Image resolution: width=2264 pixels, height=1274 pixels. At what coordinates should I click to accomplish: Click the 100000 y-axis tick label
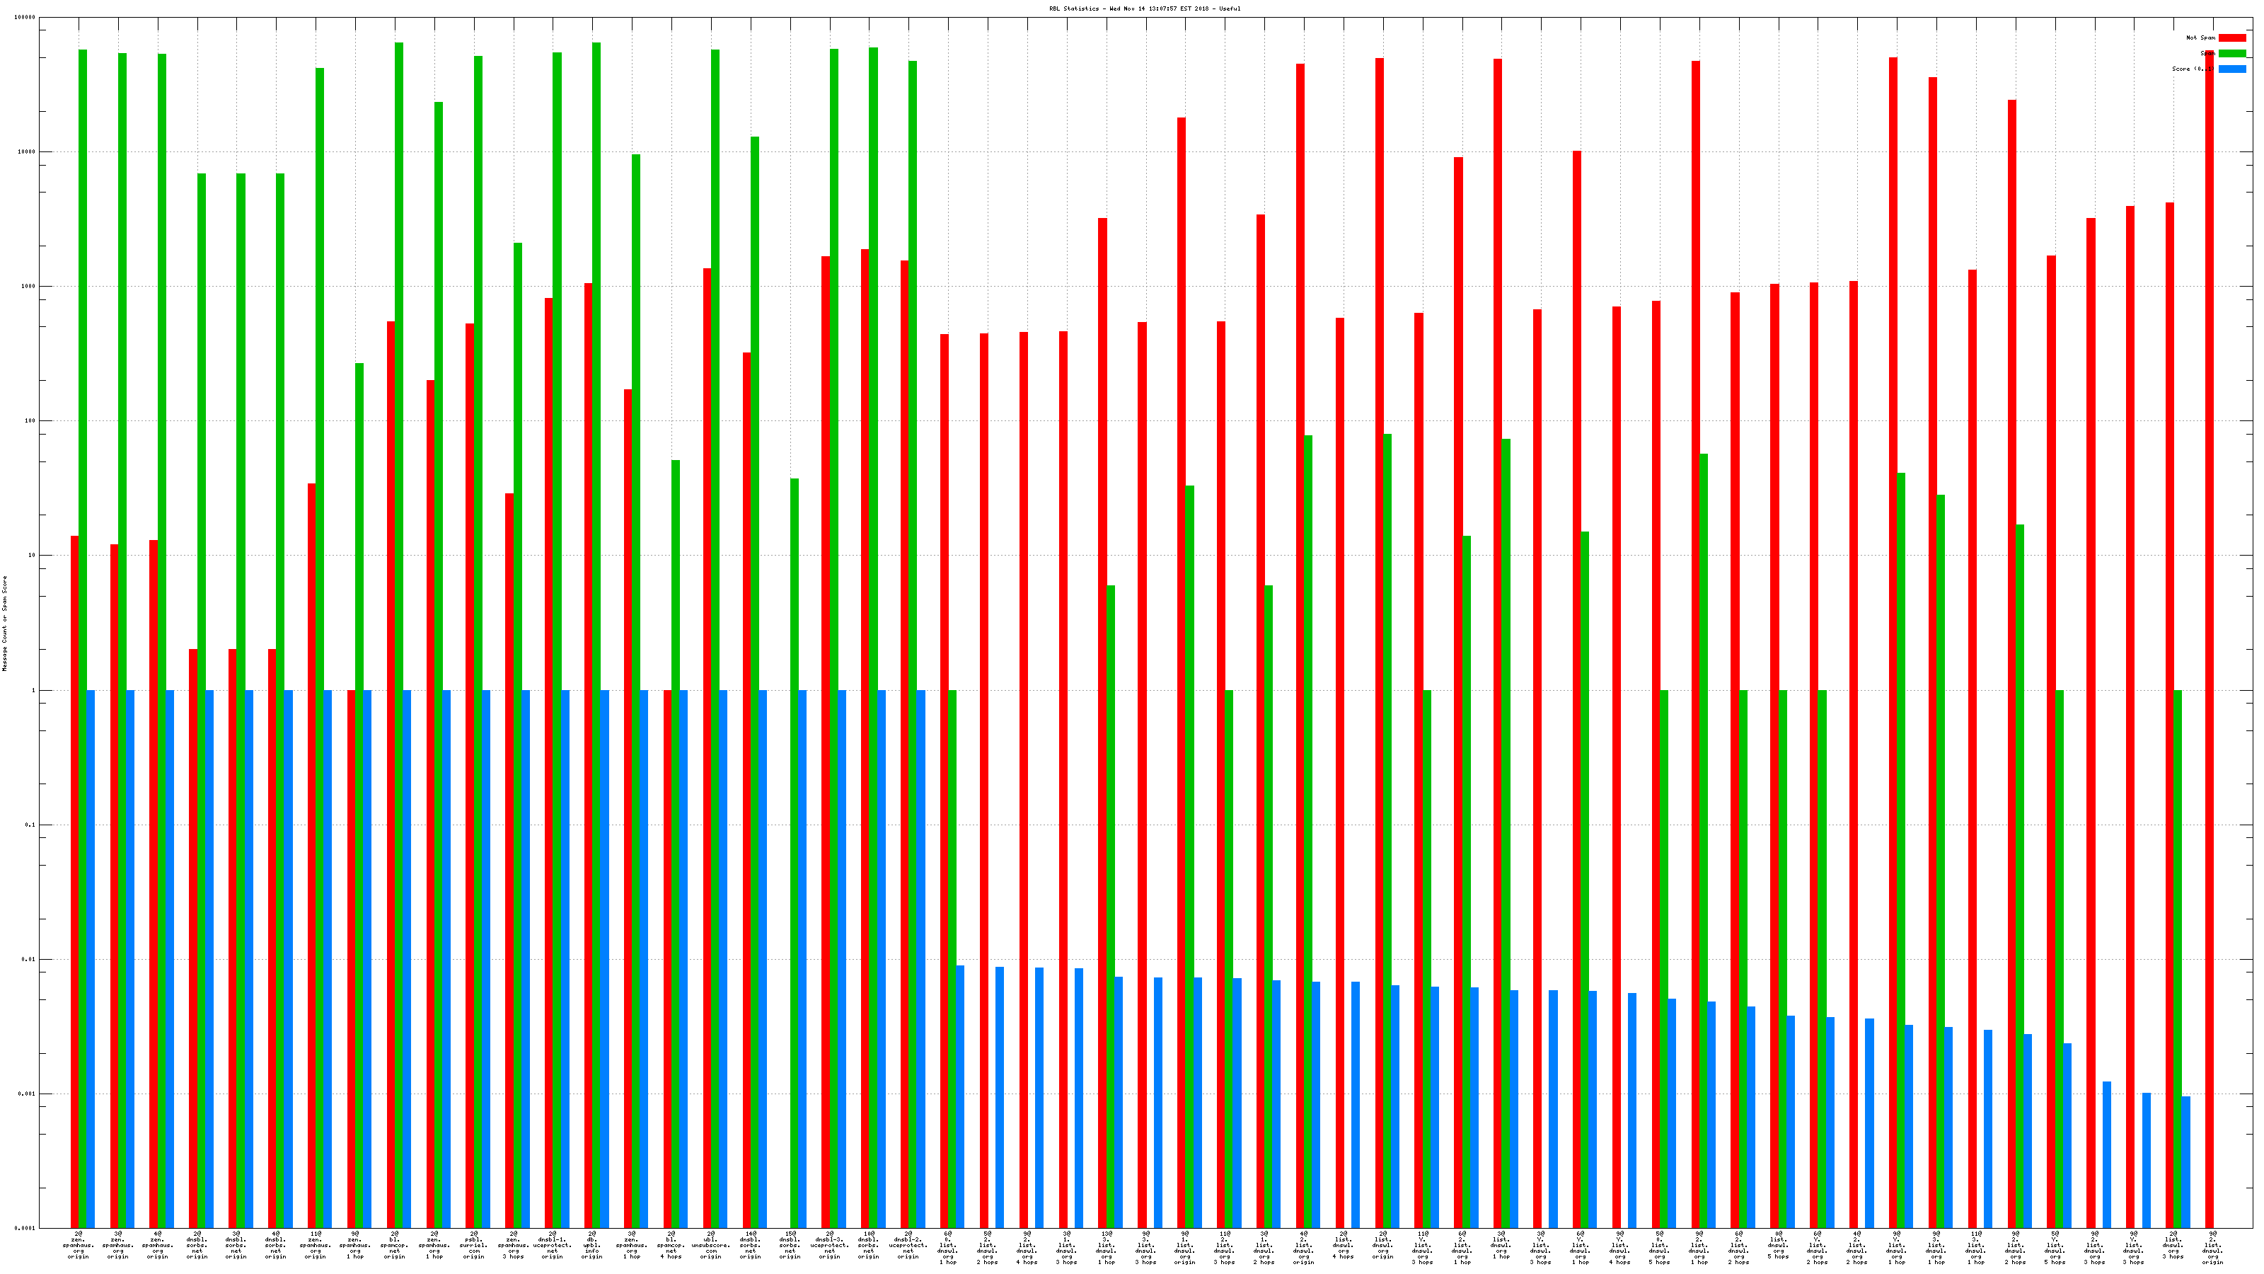25,18
